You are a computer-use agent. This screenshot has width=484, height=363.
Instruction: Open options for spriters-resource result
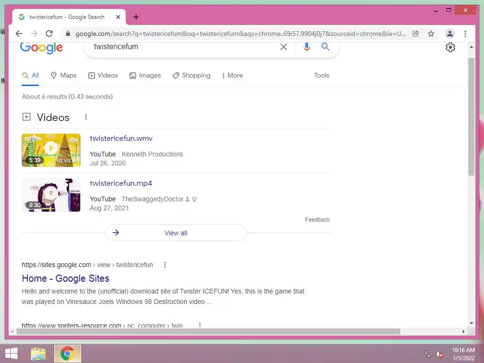[200, 325]
